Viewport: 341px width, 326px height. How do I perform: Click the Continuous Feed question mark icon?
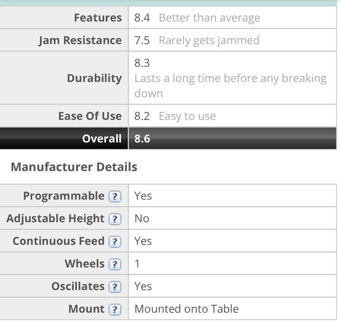click(115, 242)
